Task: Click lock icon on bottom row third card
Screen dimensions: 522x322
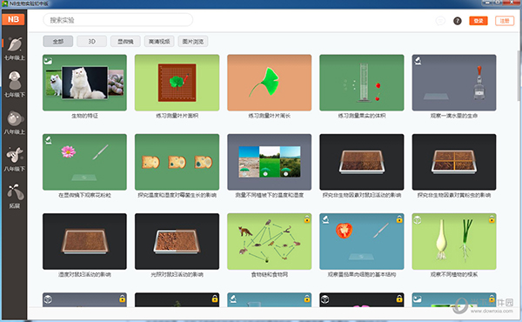Action: [x=307, y=299]
